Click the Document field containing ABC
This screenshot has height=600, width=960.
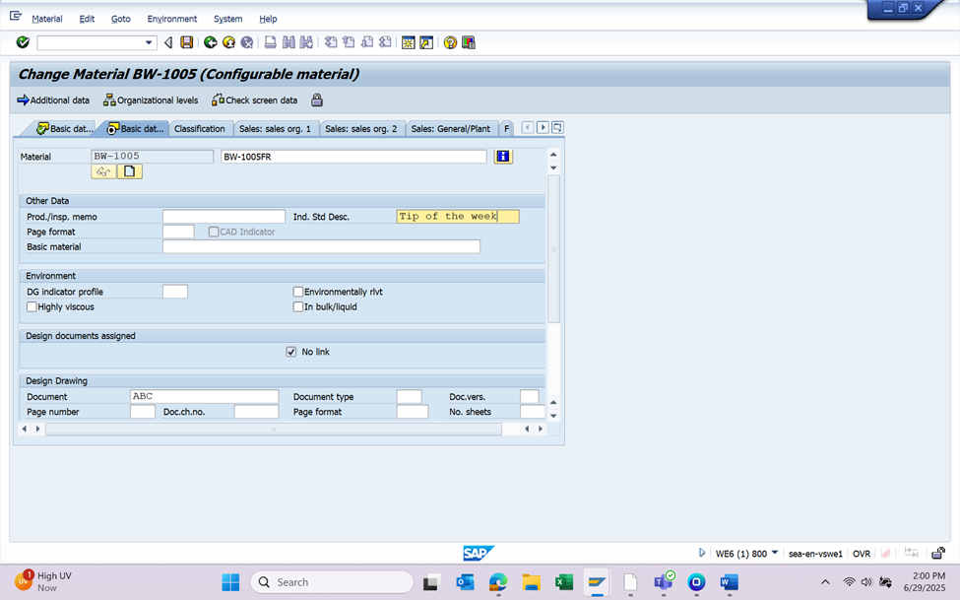coord(205,396)
